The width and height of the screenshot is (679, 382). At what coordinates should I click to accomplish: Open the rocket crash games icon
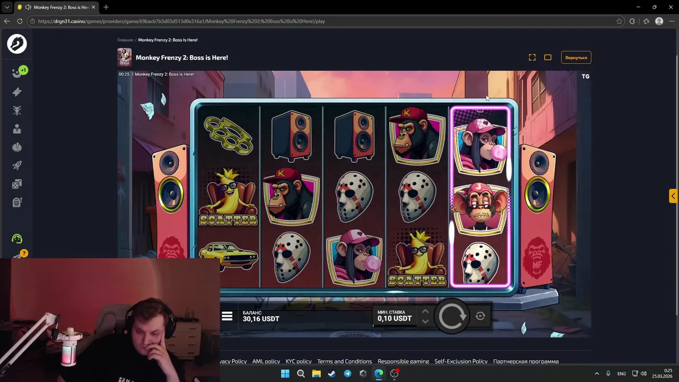17,166
